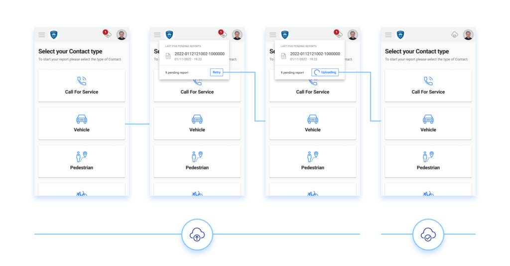The width and height of the screenshot is (510, 266).
Task: Click the user avatar on the rightmost screen
Action: 468,35
